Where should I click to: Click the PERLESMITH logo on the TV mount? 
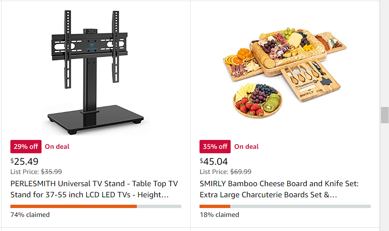(x=91, y=47)
